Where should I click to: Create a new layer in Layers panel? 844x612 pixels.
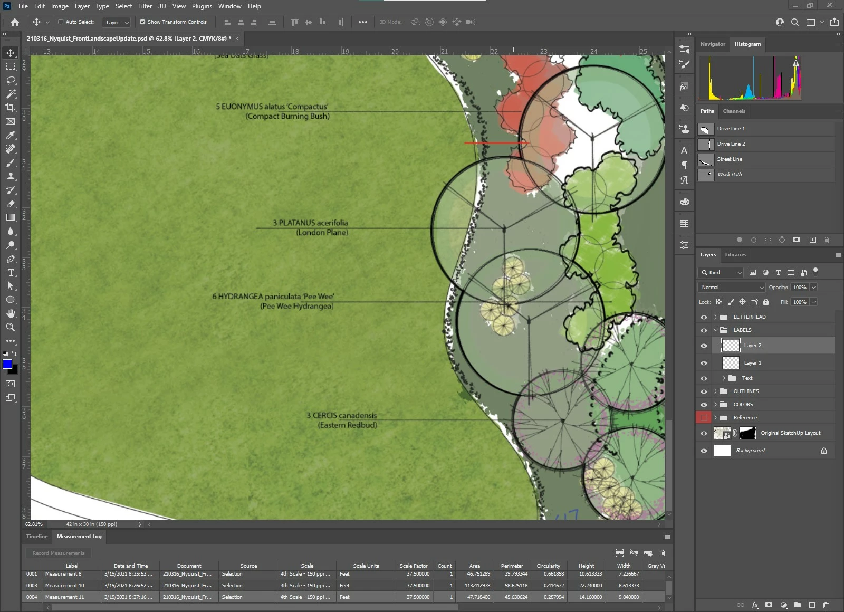(812, 605)
